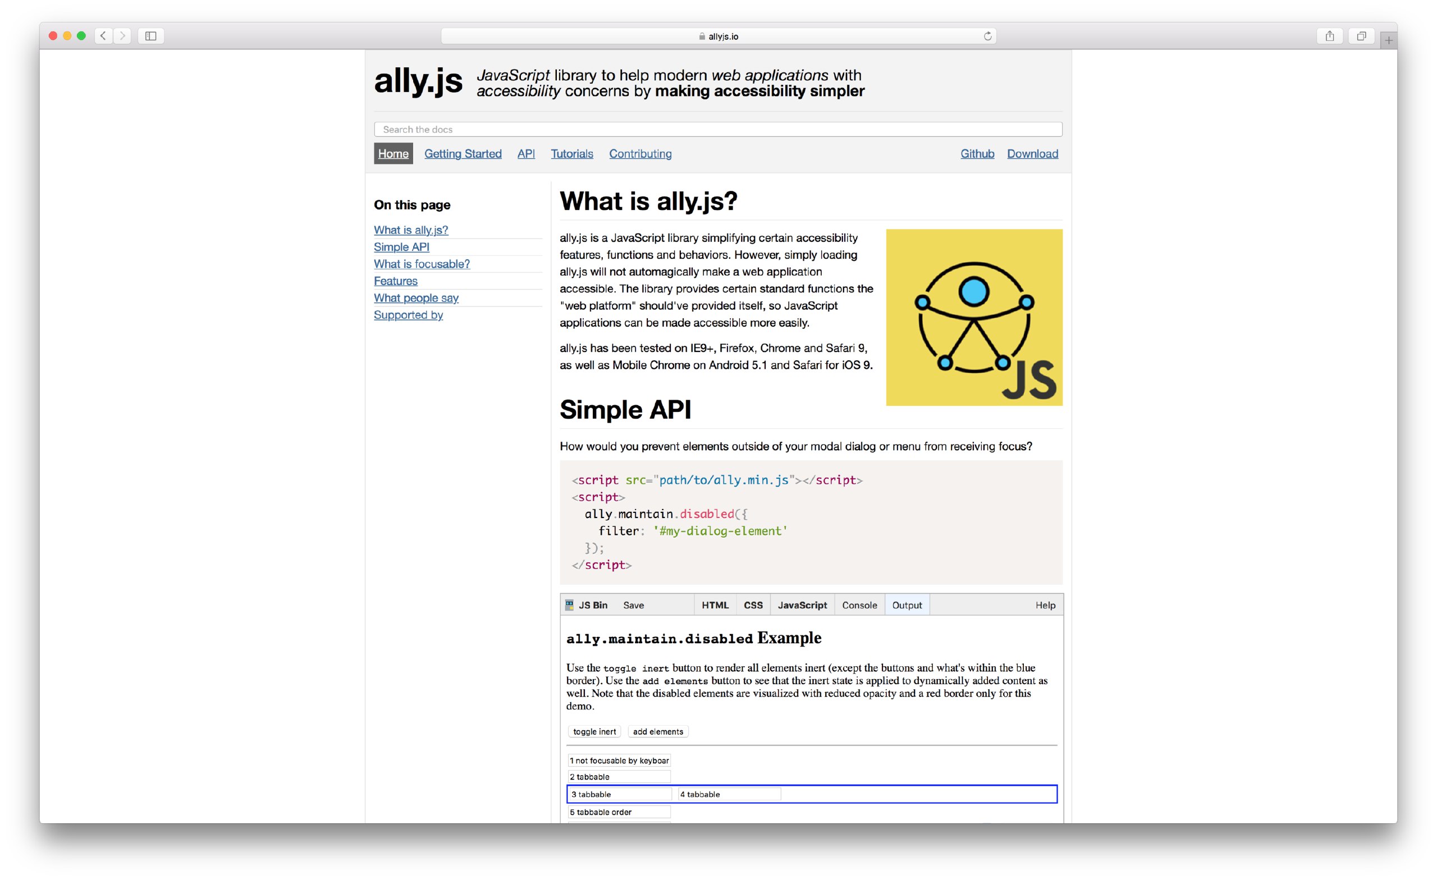
Task: Jump to What is ally.js? in sidebar
Action: coord(411,230)
